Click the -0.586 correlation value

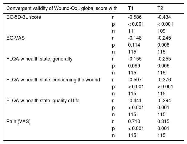(x=134, y=17)
